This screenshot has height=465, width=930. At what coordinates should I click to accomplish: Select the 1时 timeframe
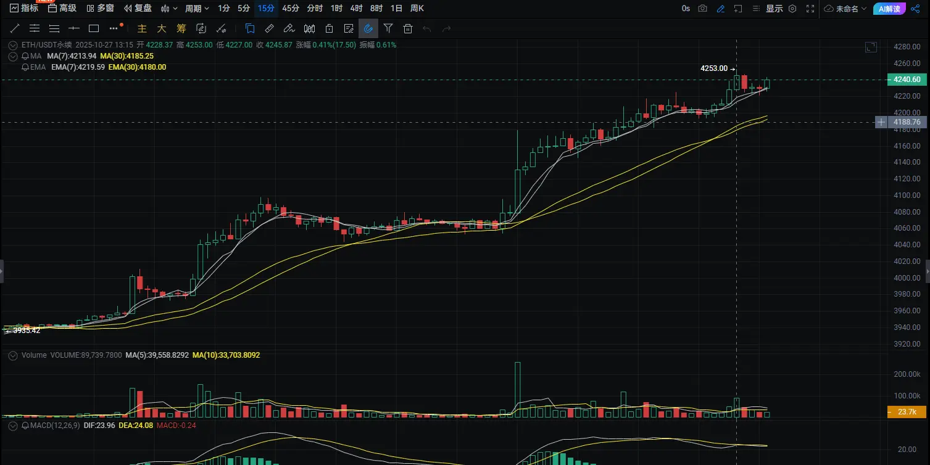[336, 9]
